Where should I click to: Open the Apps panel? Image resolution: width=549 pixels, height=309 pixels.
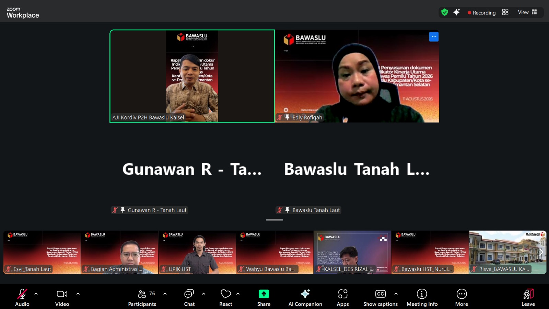(343, 297)
